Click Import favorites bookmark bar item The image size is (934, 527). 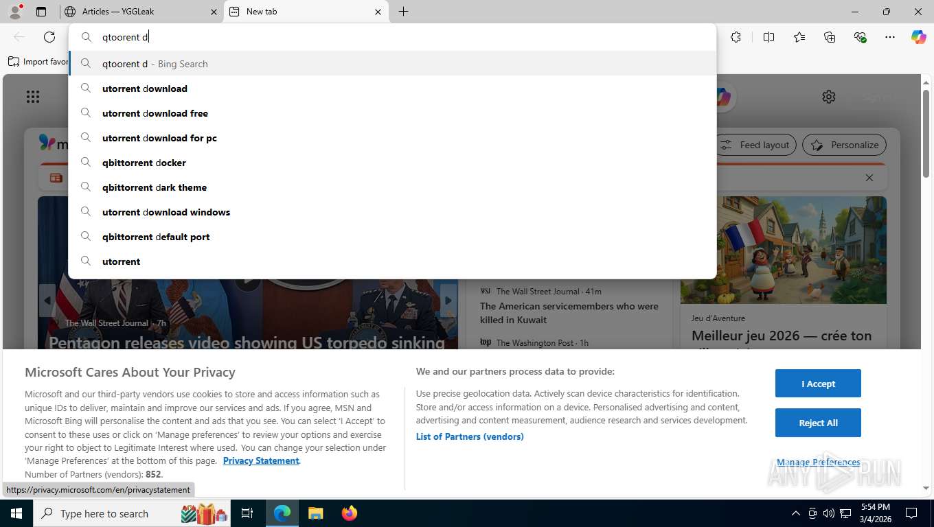38,62
